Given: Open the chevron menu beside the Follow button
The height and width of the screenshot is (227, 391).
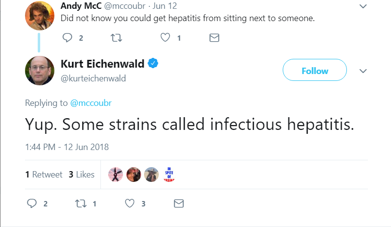Looking at the screenshot, I should (x=363, y=71).
